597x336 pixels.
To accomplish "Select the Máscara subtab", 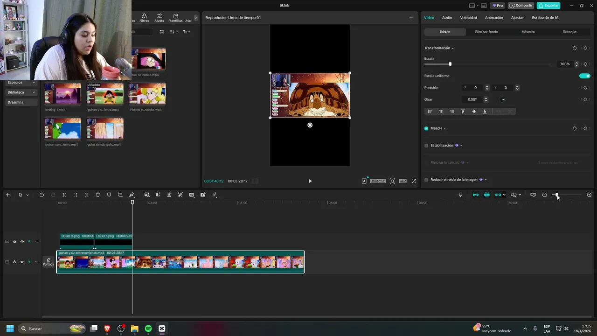I will (528, 32).
